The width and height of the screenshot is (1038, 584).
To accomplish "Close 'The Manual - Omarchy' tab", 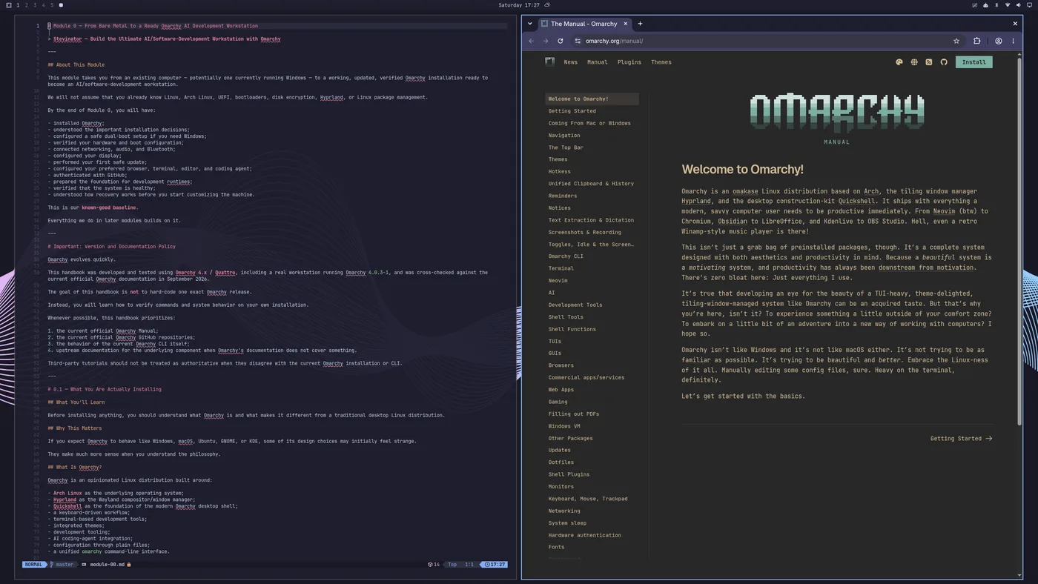I will (625, 24).
